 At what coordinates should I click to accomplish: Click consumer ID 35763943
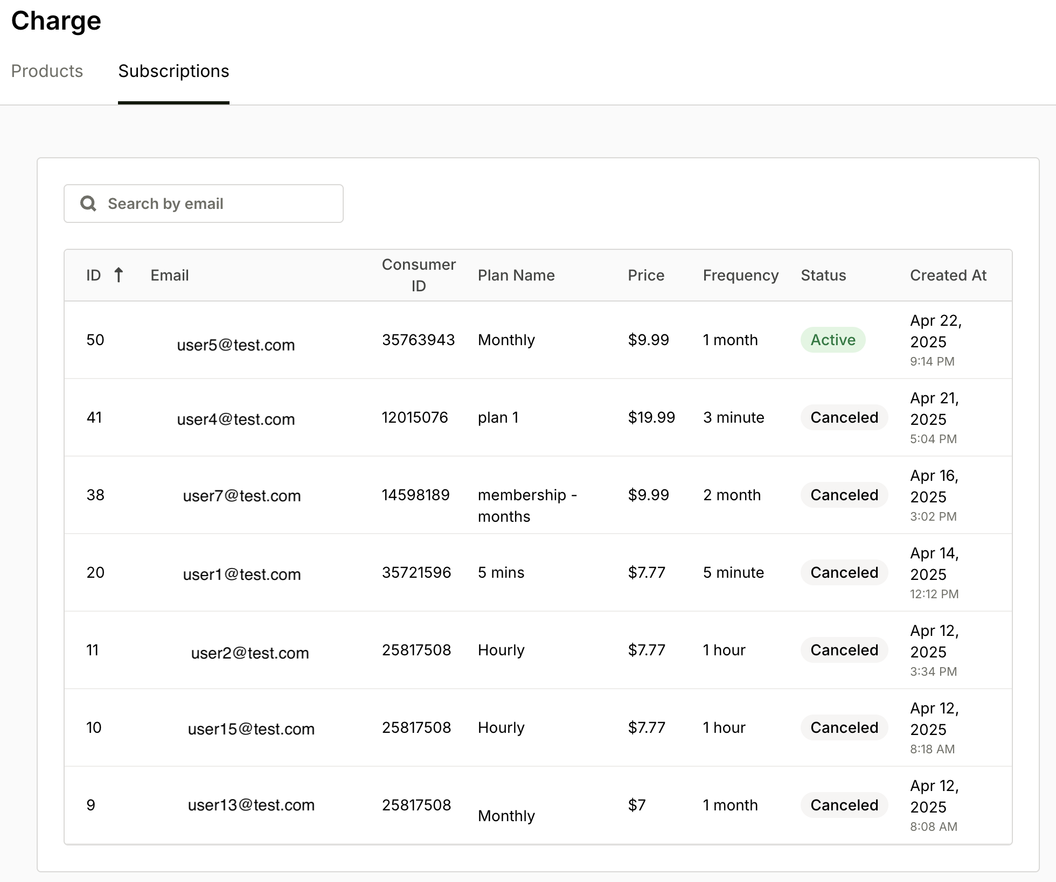419,340
